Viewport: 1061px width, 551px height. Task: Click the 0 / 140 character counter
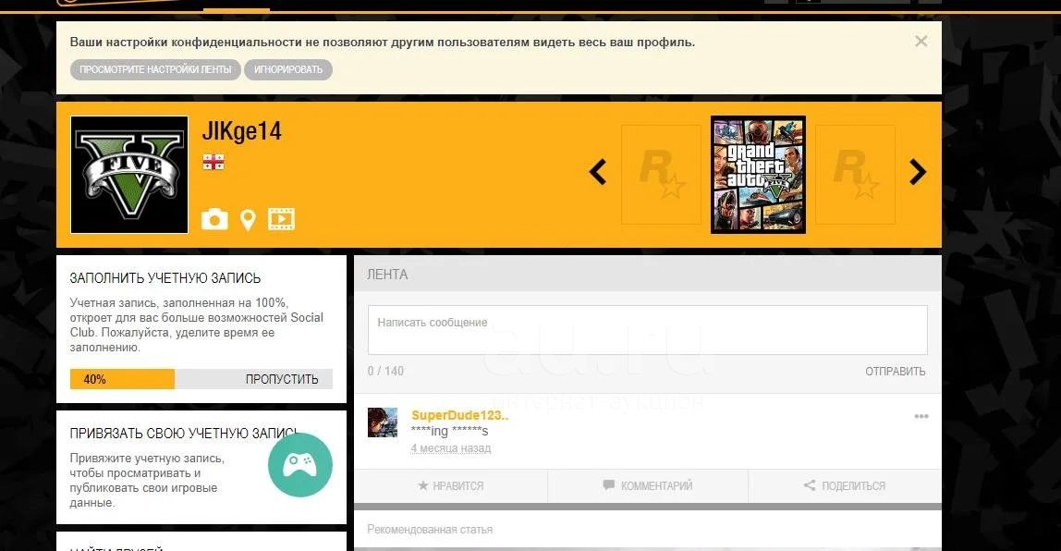tap(385, 371)
